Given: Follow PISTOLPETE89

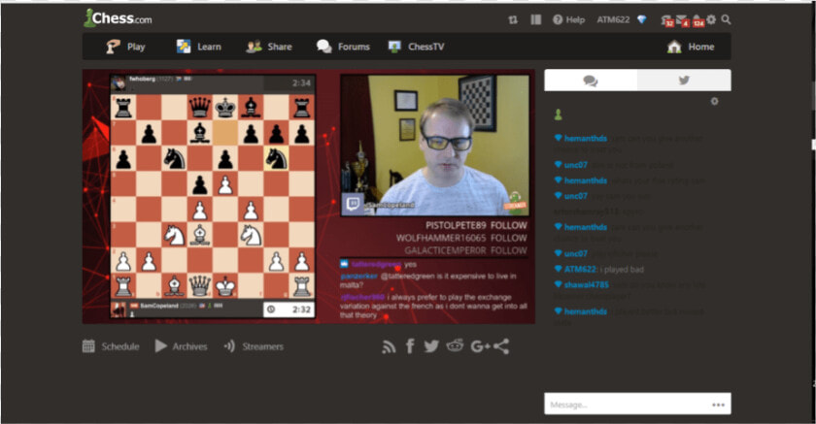Looking at the screenshot, I should click(508, 225).
